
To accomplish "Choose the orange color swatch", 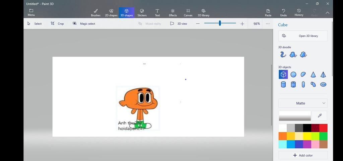I will coord(283,136).
